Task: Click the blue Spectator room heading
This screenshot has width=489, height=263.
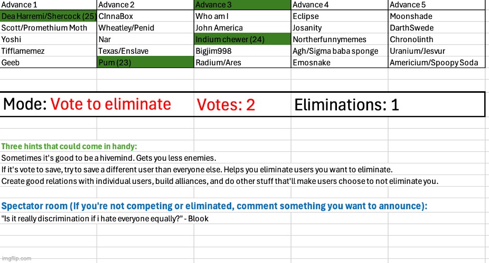Action: (x=214, y=206)
